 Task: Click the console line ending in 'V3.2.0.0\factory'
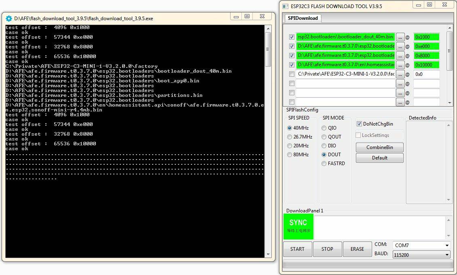82,66
